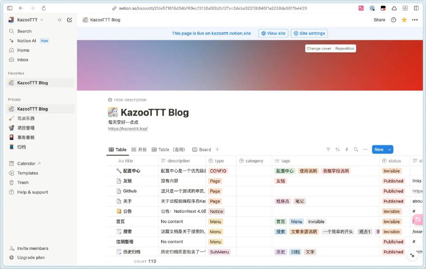Open the 归档 page in sidebar
The height and width of the screenshot is (269, 426).
pyautogui.click(x=40, y=147)
